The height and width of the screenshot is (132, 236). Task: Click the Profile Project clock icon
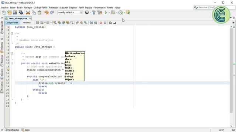coord(121,12)
